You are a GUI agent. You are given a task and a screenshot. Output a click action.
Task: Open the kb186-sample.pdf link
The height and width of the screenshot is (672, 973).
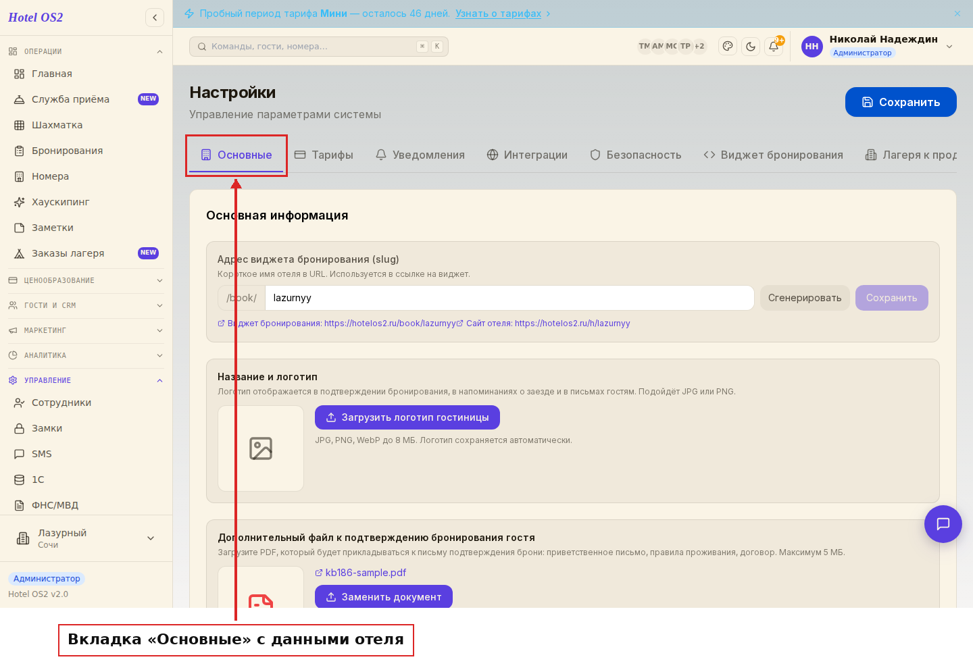tap(361, 573)
